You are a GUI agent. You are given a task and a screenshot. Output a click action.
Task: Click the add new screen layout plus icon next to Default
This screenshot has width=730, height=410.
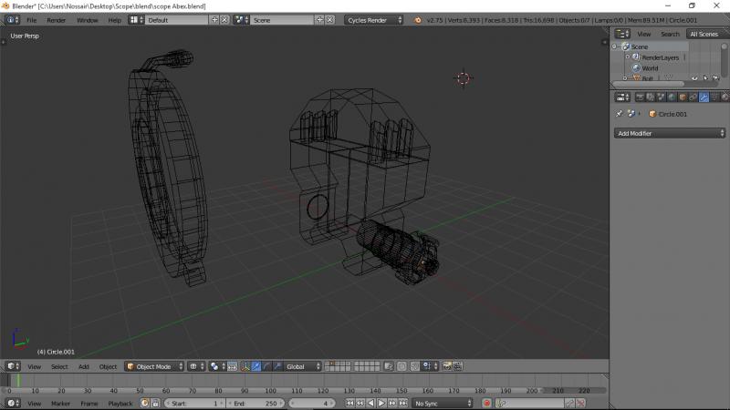pyautogui.click(x=214, y=20)
